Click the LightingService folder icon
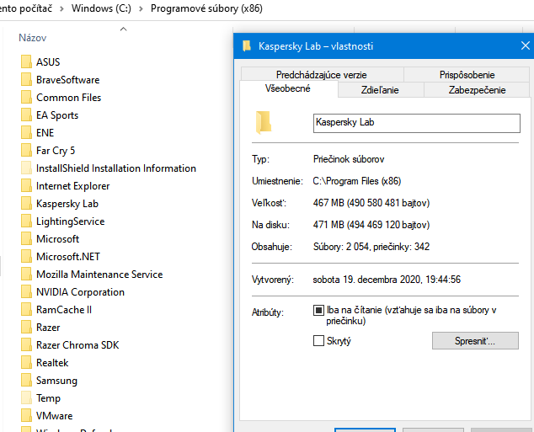 tap(26, 221)
